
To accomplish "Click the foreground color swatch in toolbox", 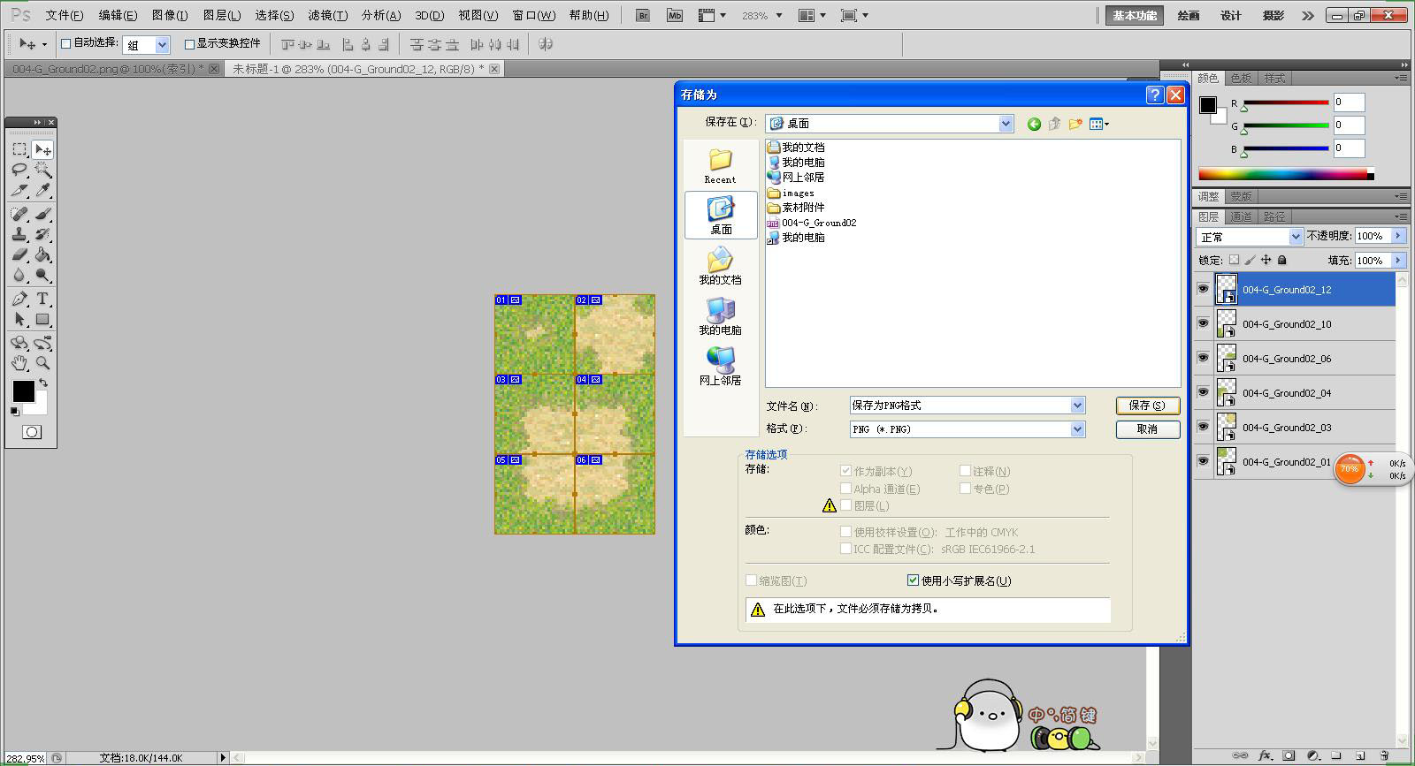I will coord(23,391).
